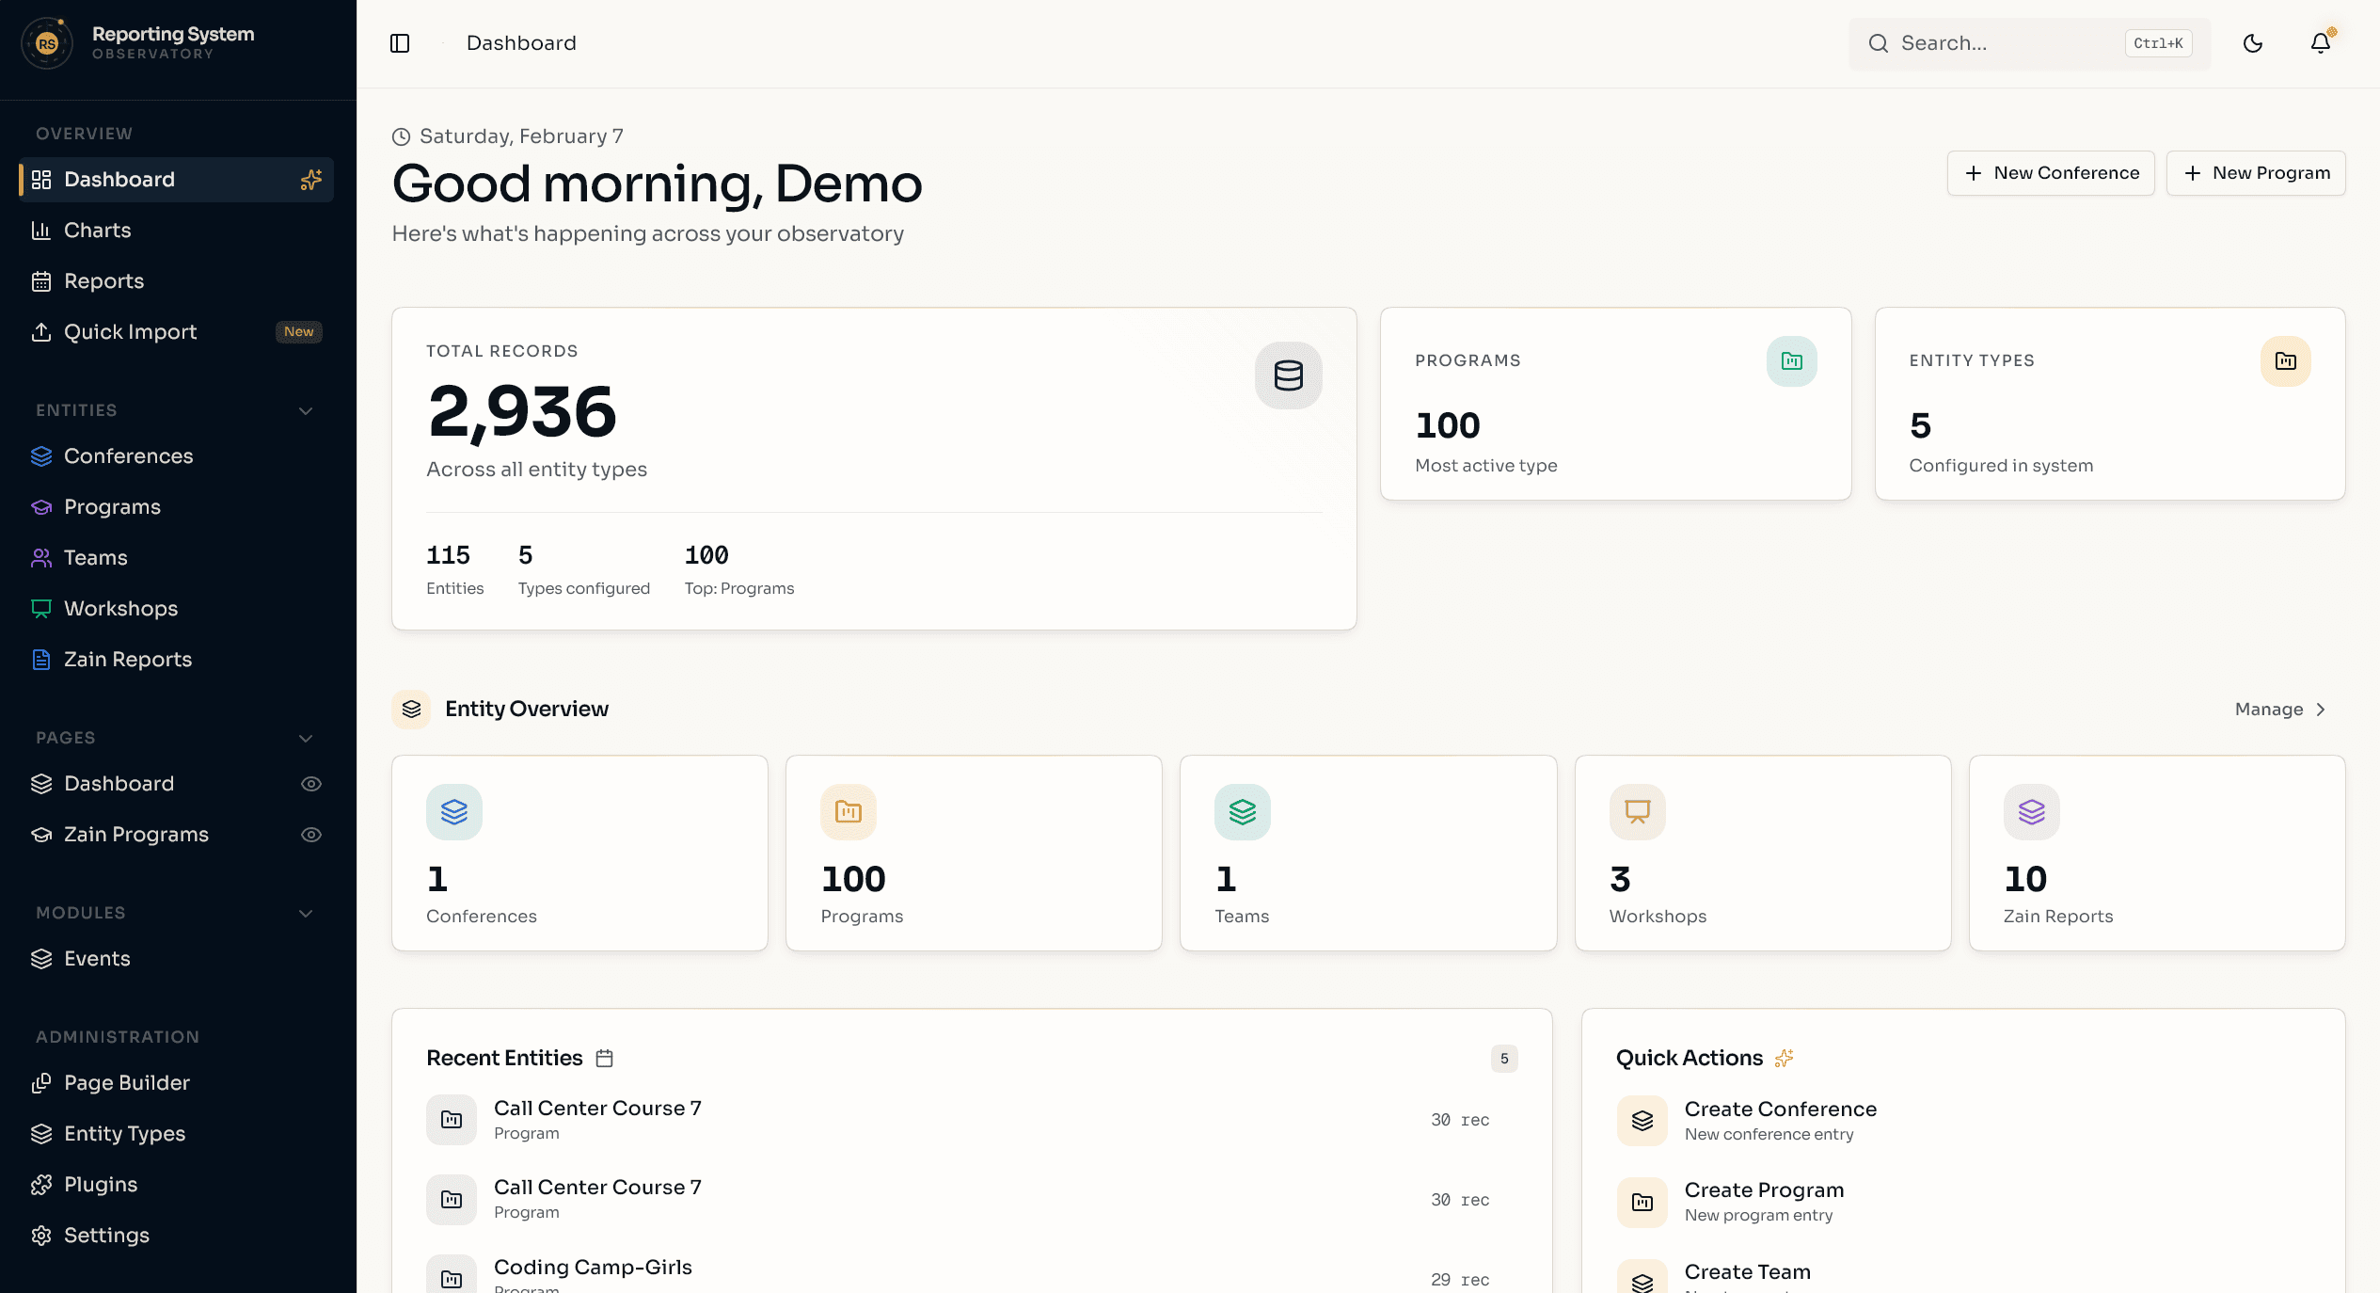
Task: Click the recent entities count badge showing 5
Action: click(1504, 1059)
